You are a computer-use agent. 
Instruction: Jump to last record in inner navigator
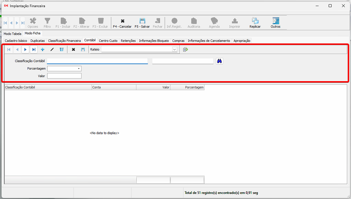pyautogui.click(x=34, y=50)
